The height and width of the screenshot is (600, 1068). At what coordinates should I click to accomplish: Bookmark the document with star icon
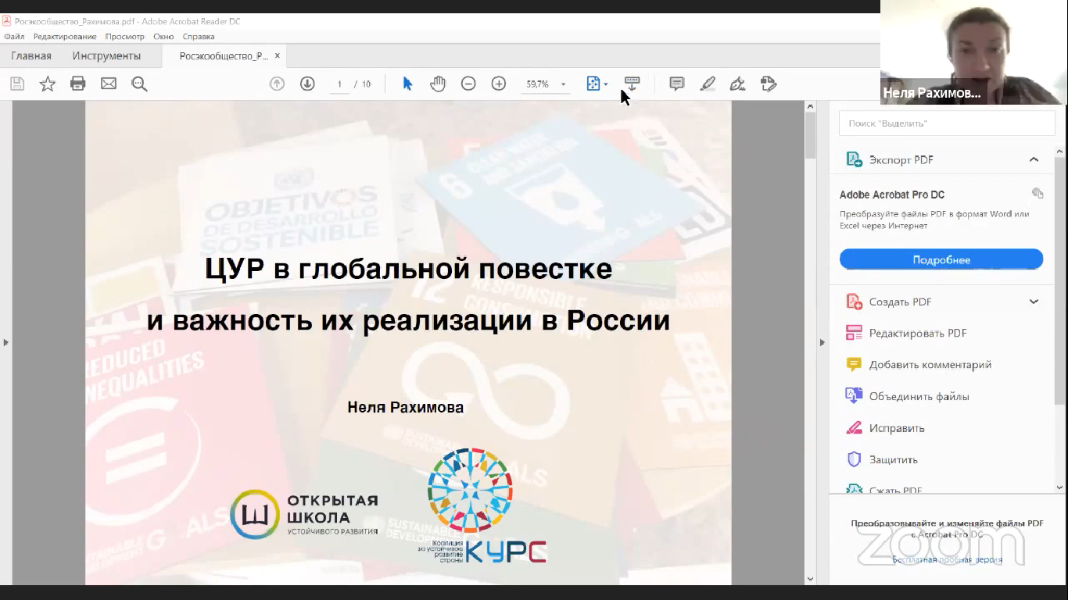48,84
